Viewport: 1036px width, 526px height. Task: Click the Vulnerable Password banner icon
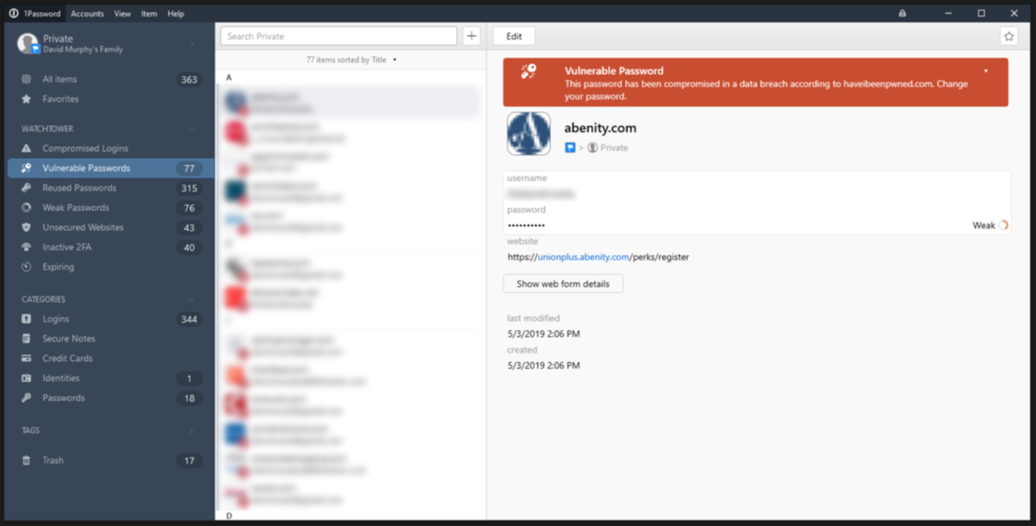(x=529, y=71)
